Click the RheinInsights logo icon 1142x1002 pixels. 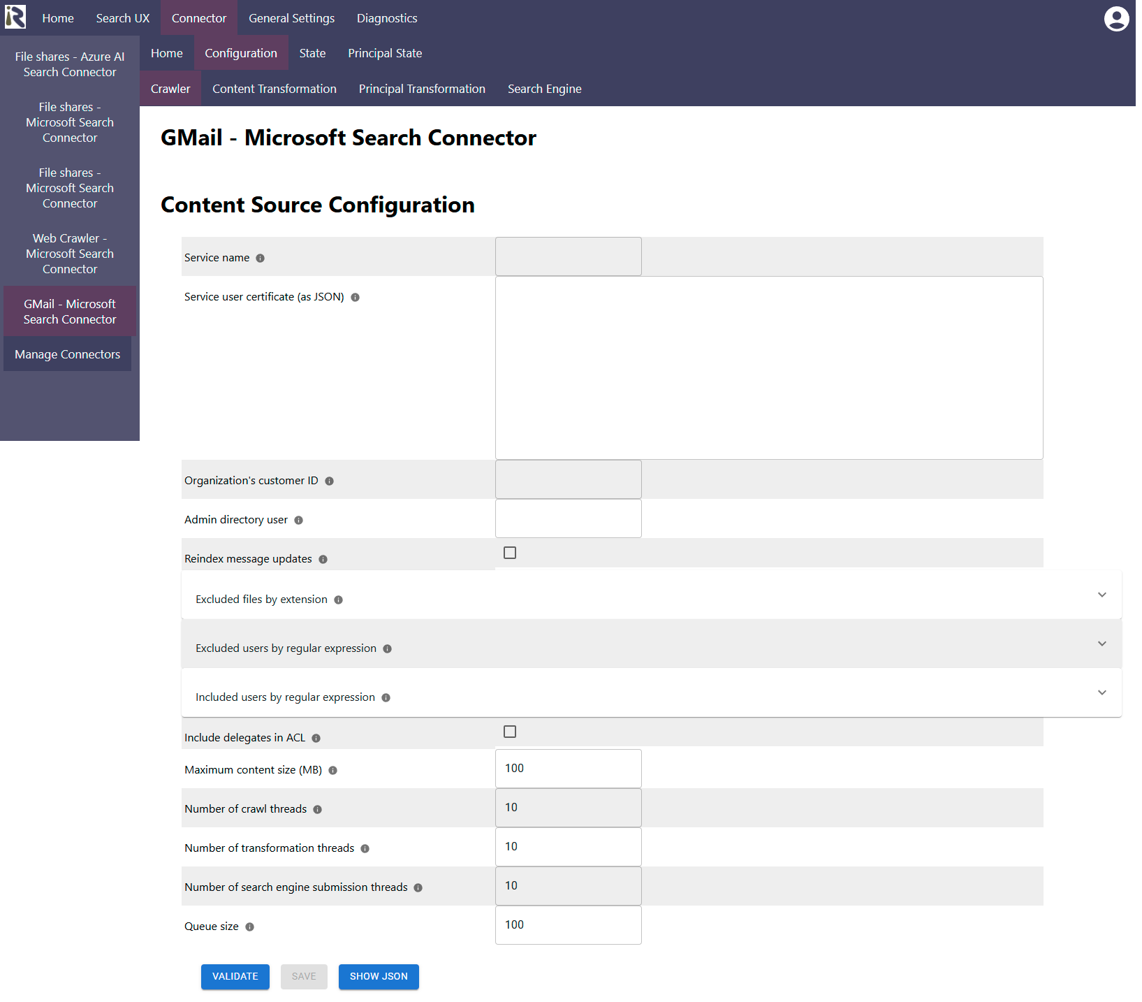click(x=15, y=17)
